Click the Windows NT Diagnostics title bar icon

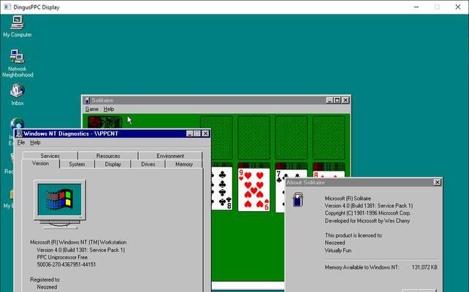[20, 134]
